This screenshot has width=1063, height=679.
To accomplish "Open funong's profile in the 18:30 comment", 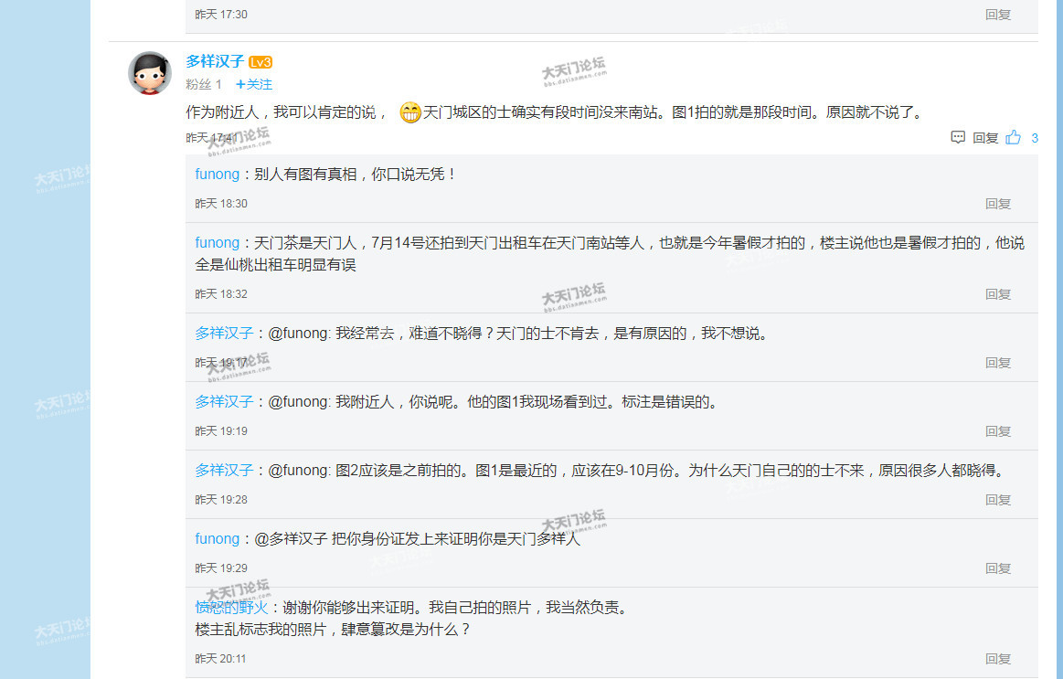I will click(217, 174).
